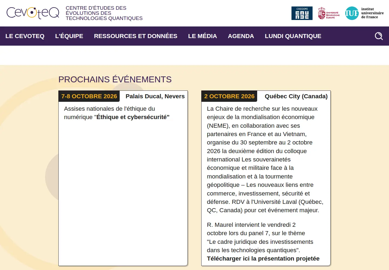Click Télécharger ici la présentation projetée link
389x270 pixels.
coord(263,259)
